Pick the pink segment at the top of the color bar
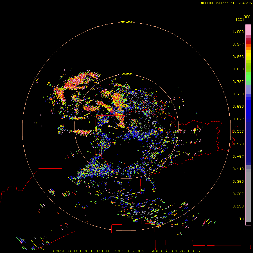 point(248,30)
